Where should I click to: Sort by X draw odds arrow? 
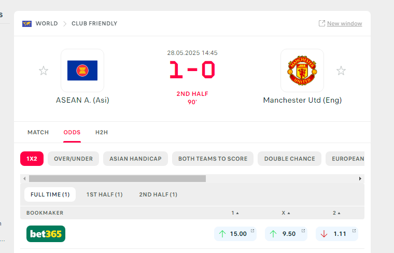tap(289, 213)
